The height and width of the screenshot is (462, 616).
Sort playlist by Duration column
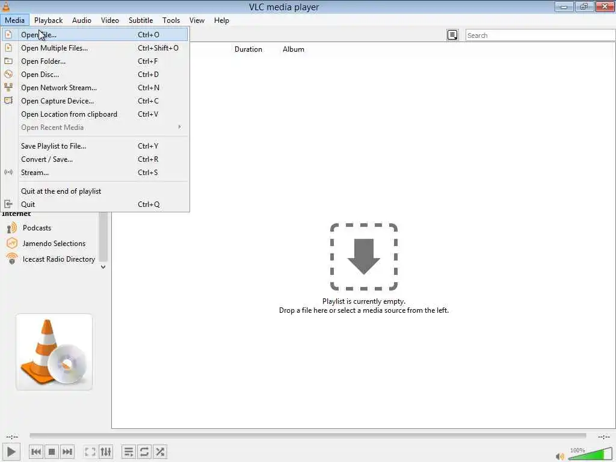[248, 49]
